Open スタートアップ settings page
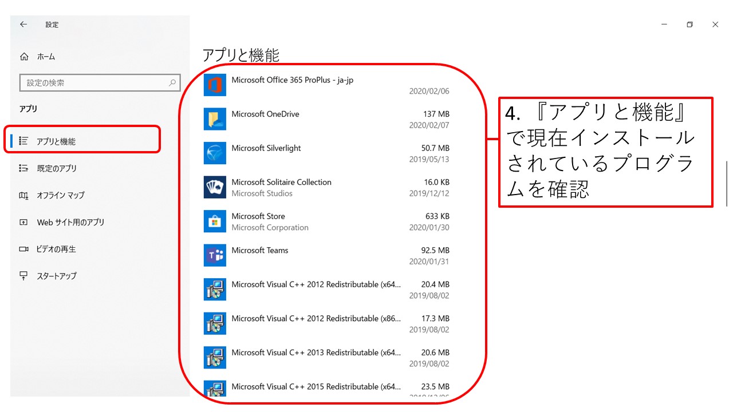Viewport: 733px width, 412px height. tap(56, 276)
